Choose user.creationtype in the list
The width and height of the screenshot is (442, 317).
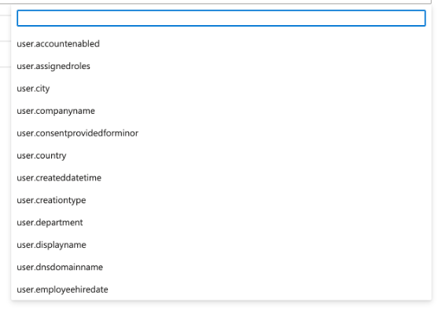click(x=221, y=200)
